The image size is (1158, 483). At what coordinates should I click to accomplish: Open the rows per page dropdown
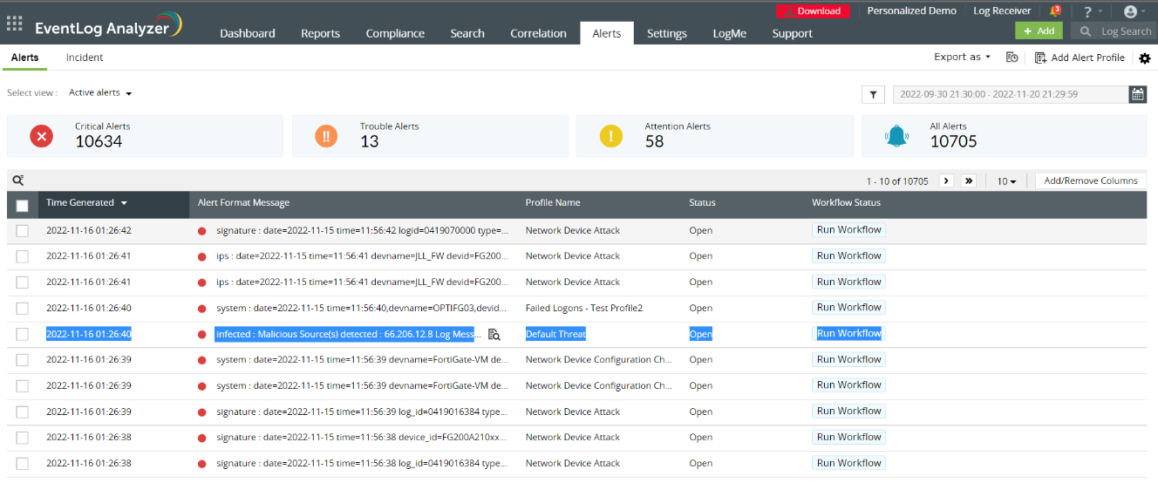[1007, 181]
